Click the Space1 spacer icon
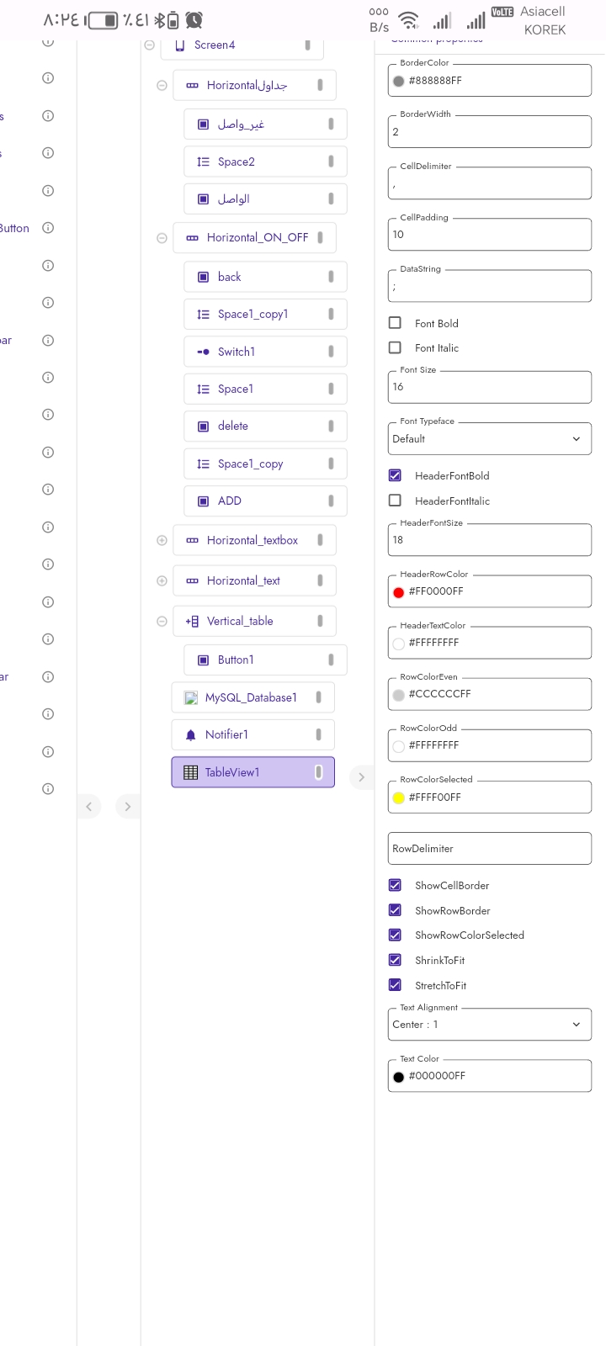This screenshot has height=1346, width=606. pos(203,389)
